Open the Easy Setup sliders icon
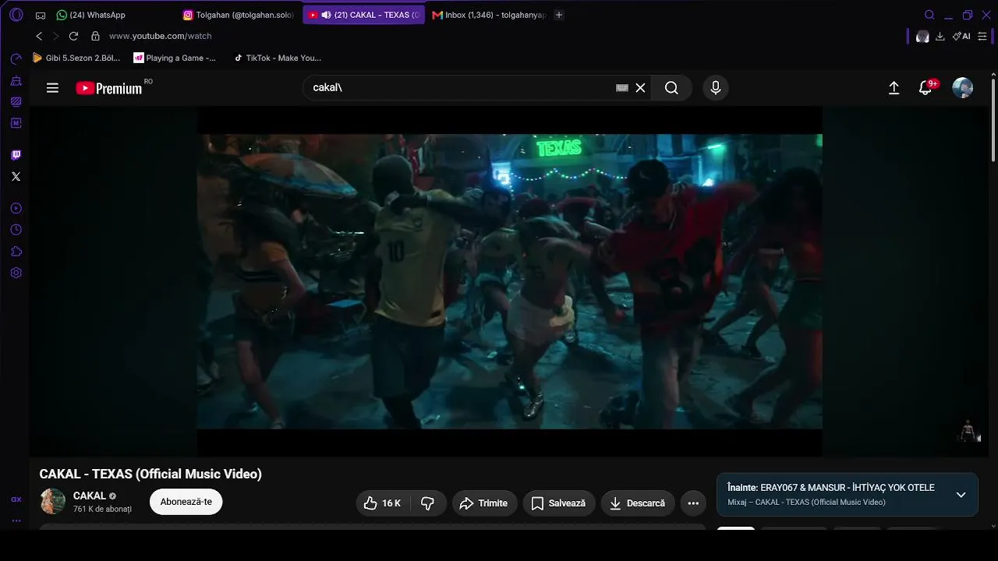 click(982, 37)
